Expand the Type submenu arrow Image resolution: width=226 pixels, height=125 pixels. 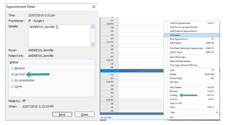pos(217,112)
